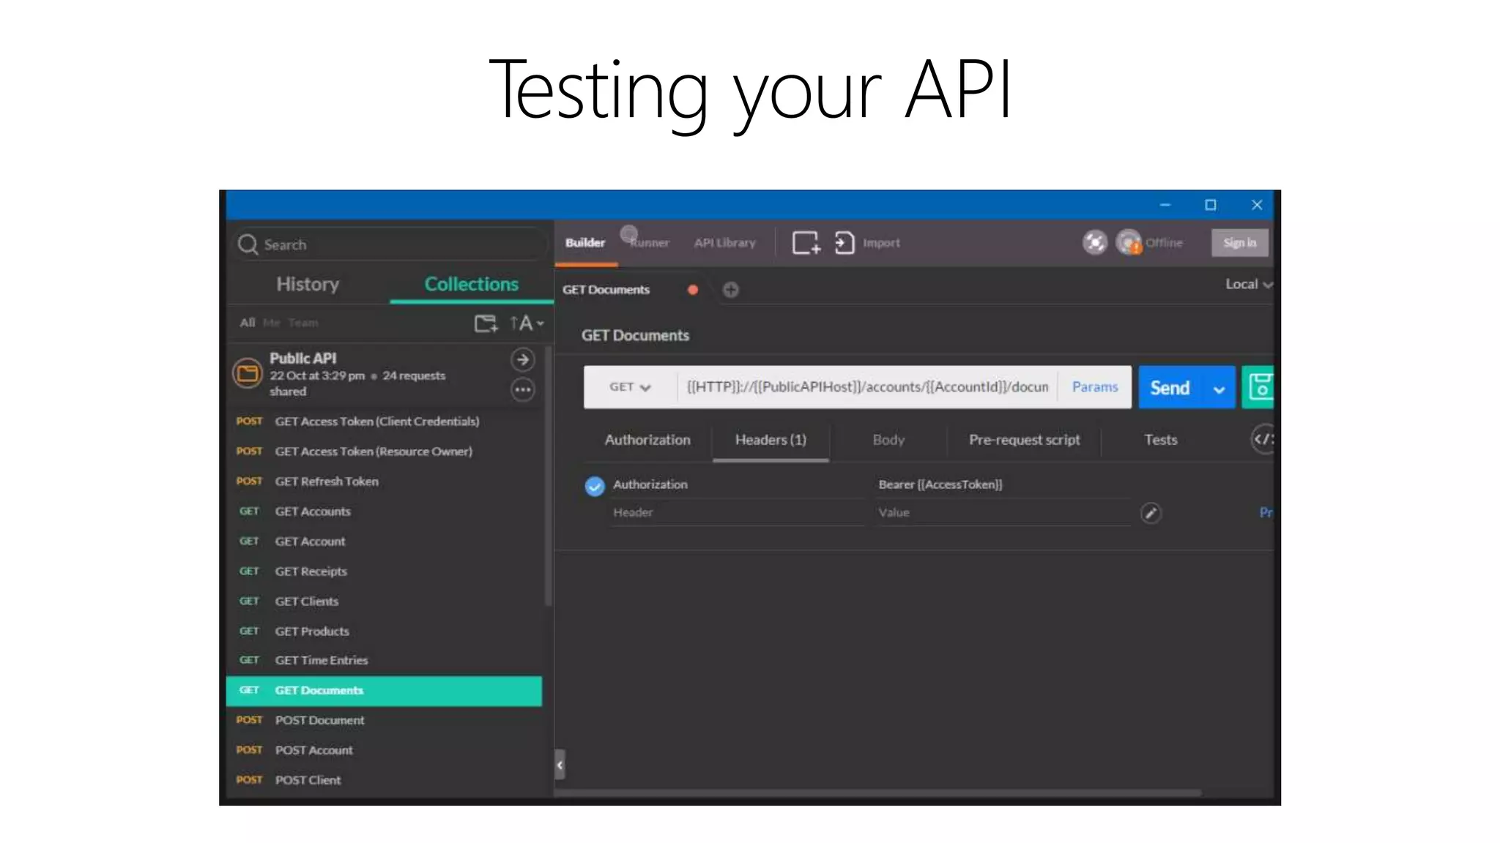This screenshot has width=1500, height=843.
Task: Expand the Send button dropdown arrow
Action: coord(1219,389)
